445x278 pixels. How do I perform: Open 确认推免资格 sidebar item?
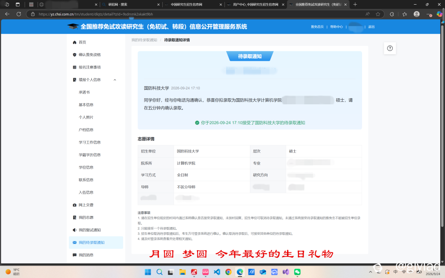coord(89,55)
